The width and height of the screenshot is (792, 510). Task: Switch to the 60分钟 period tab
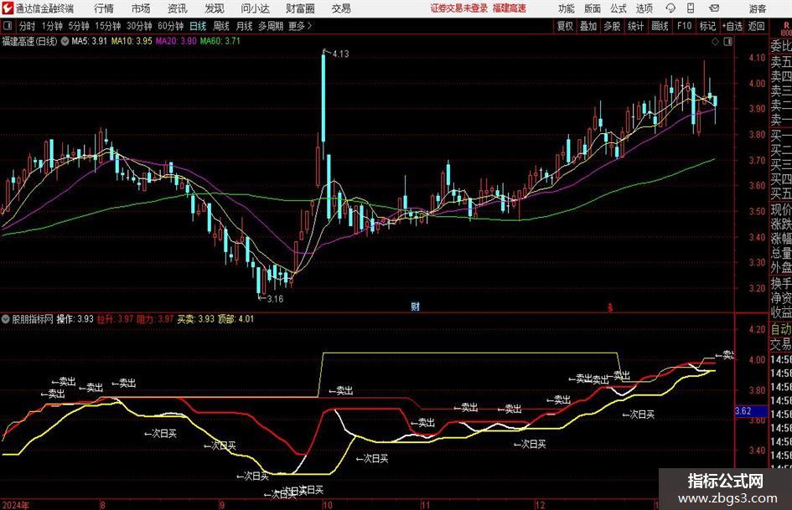click(x=171, y=26)
